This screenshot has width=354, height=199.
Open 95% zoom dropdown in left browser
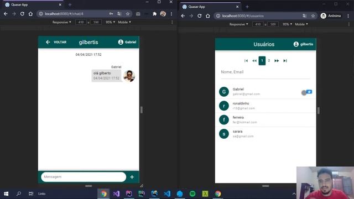[111, 22]
